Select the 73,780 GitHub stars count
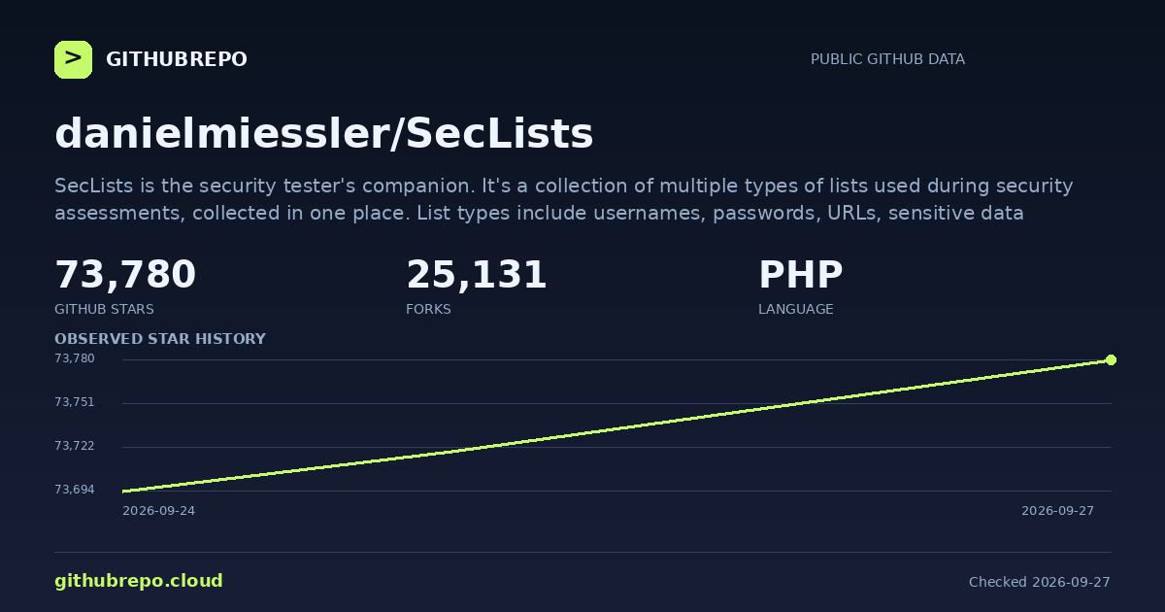 coord(125,276)
